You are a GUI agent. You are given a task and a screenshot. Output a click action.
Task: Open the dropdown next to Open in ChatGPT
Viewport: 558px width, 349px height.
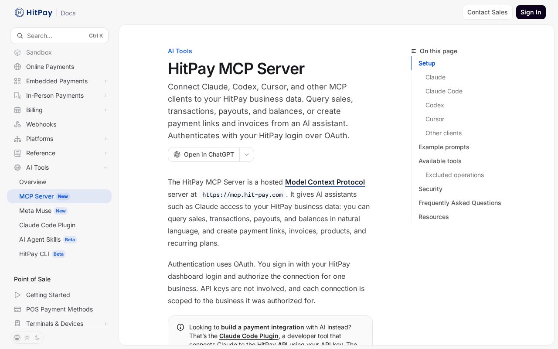click(247, 154)
